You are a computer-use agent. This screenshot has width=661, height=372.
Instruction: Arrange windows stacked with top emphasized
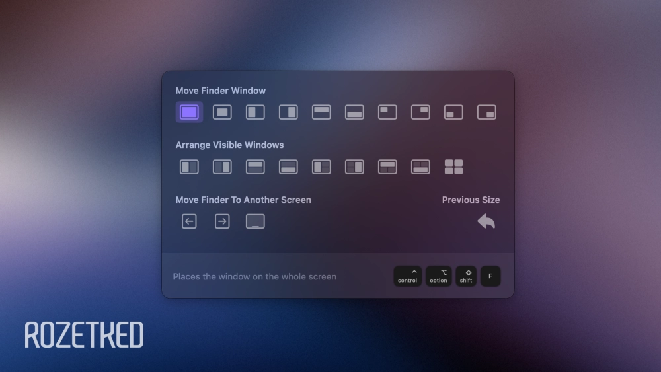click(255, 167)
